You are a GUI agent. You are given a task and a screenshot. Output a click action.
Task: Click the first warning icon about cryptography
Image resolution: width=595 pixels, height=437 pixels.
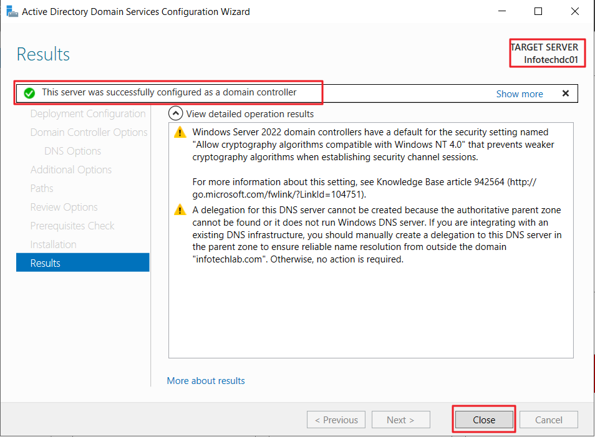coord(180,132)
